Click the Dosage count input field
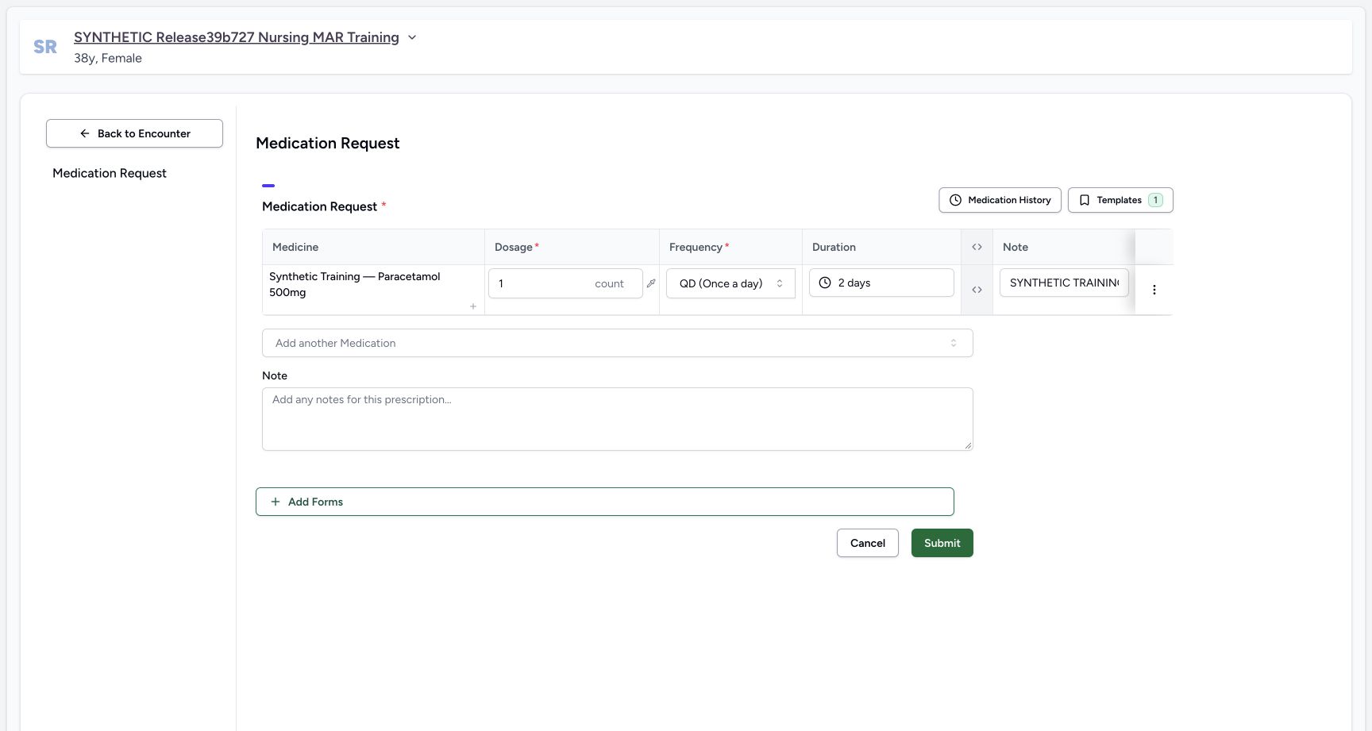The image size is (1372, 731). (565, 283)
